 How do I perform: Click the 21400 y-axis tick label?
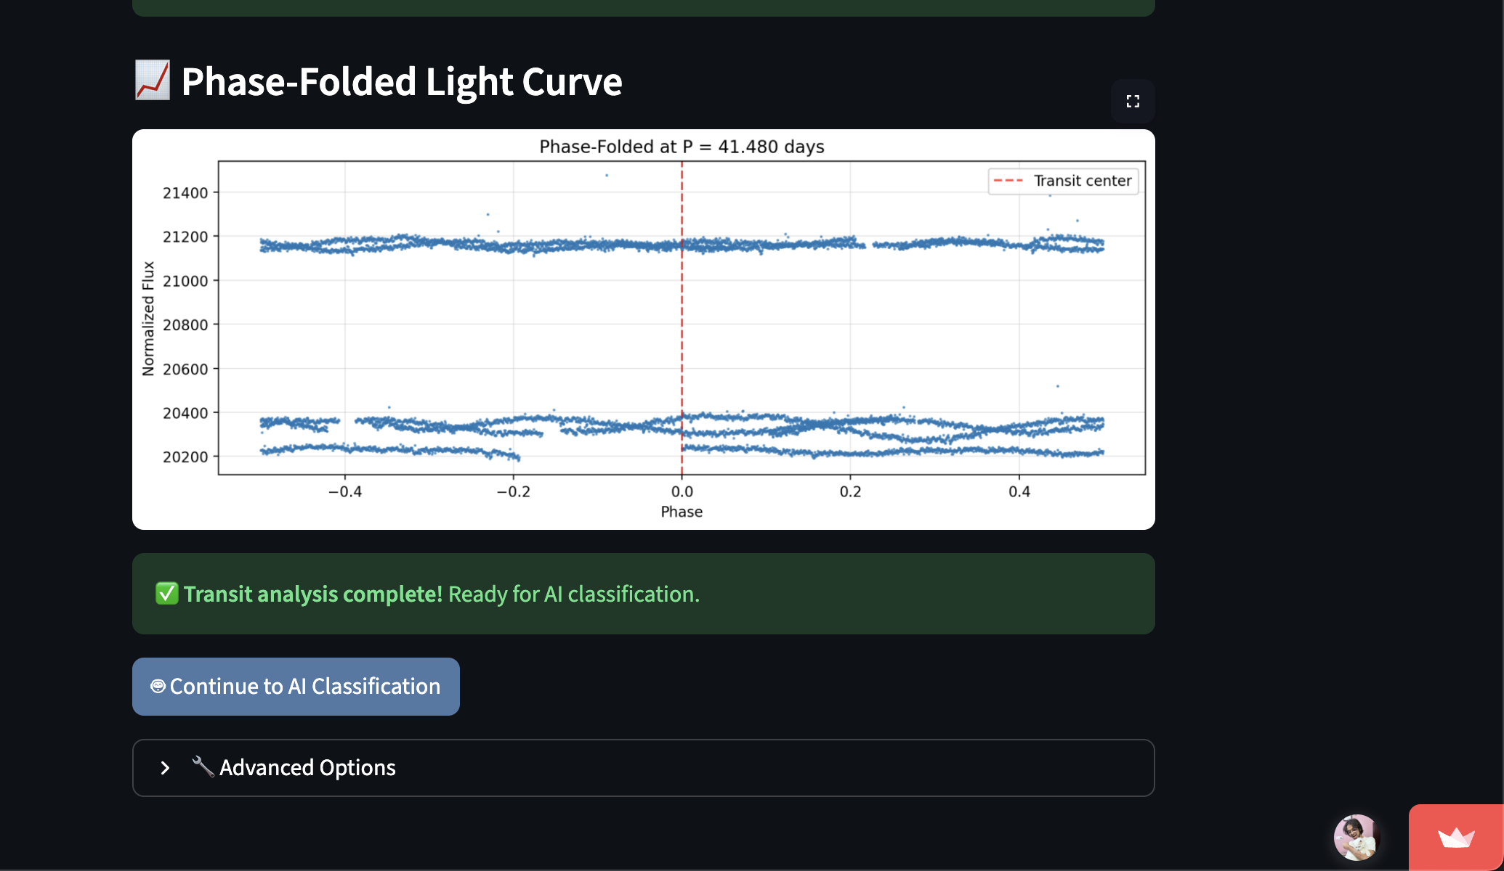tap(185, 193)
